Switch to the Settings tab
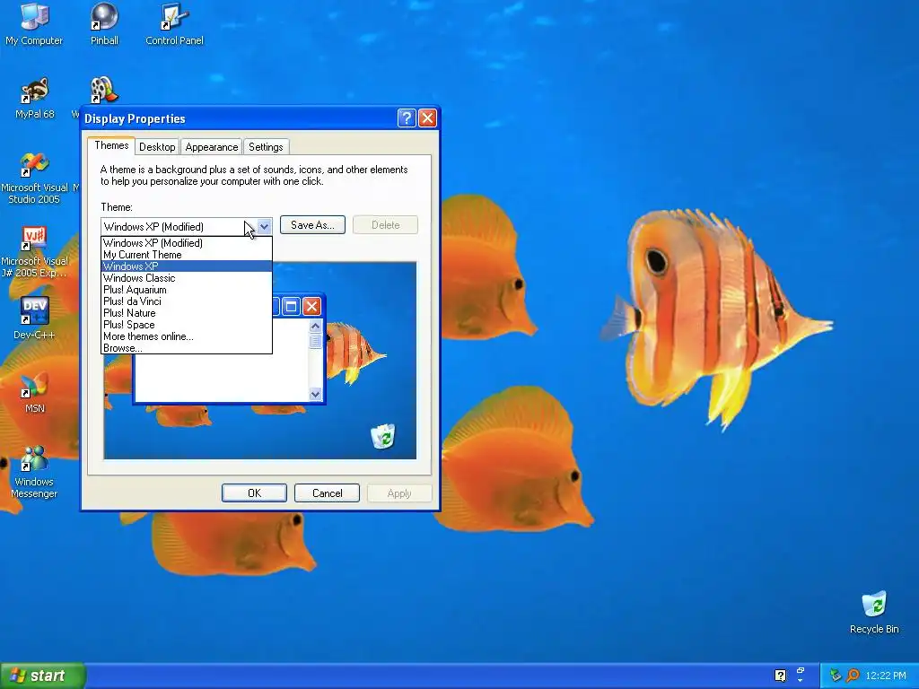 click(x=266, y=146)
